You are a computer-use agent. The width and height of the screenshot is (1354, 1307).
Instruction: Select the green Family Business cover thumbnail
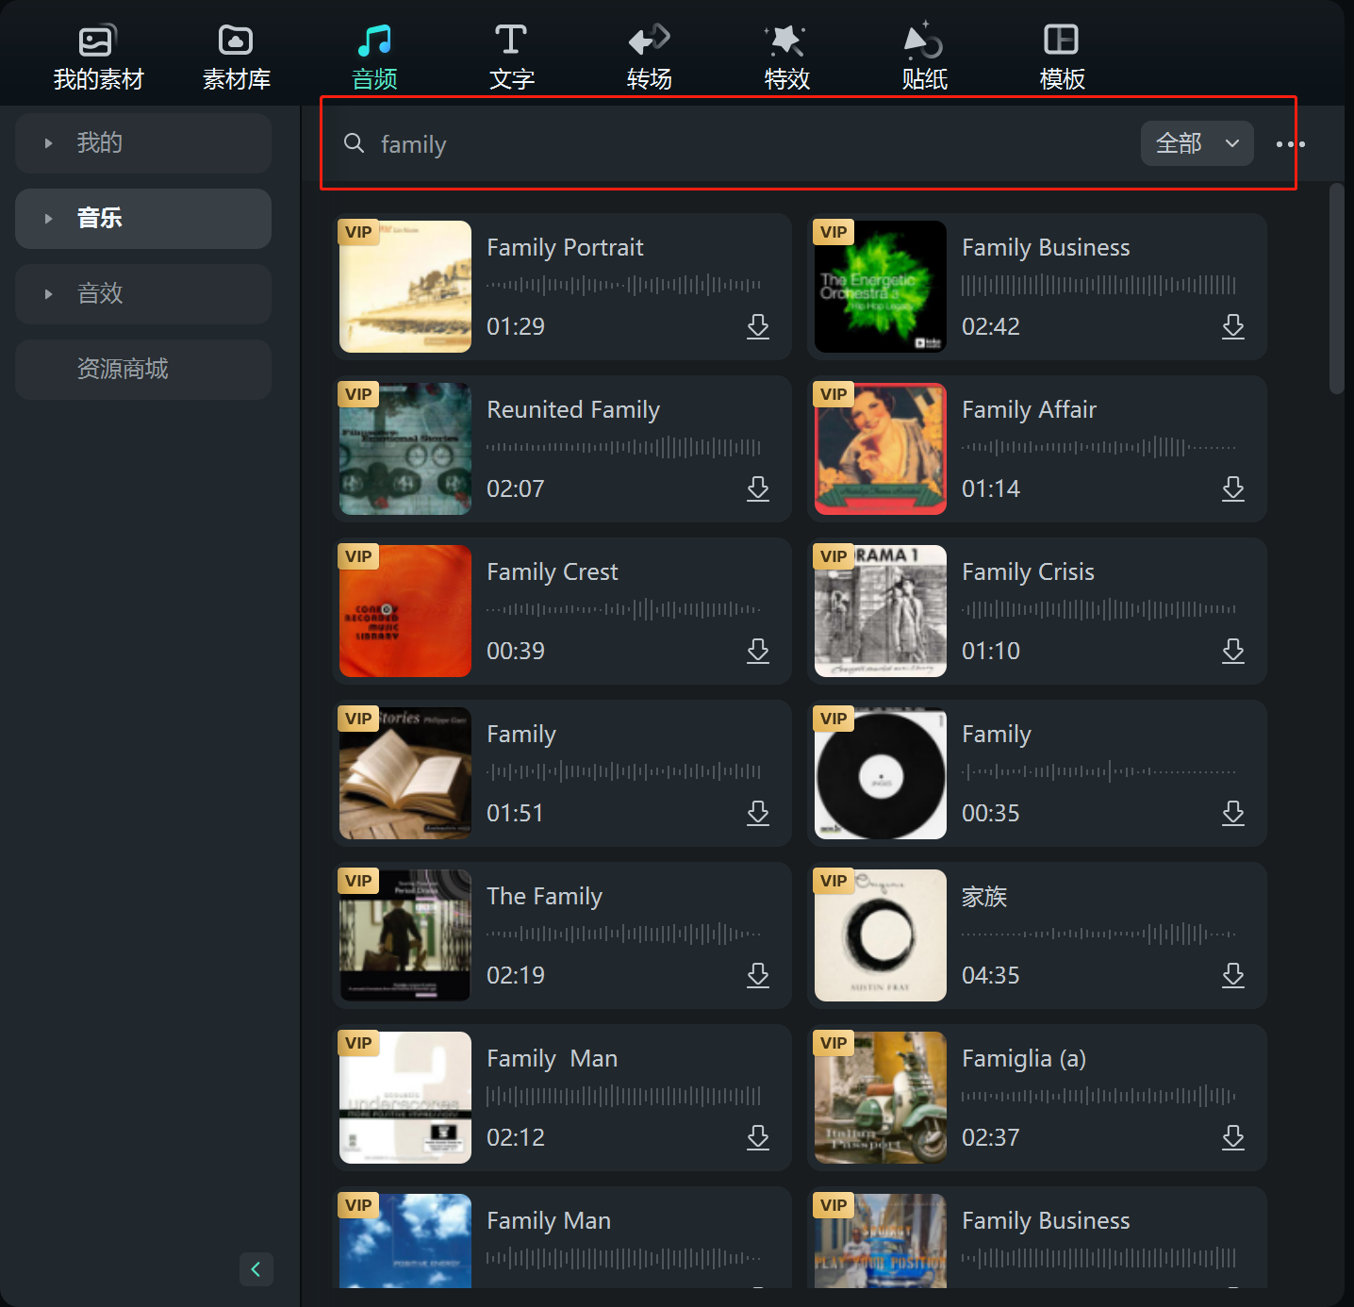point(881,287)
